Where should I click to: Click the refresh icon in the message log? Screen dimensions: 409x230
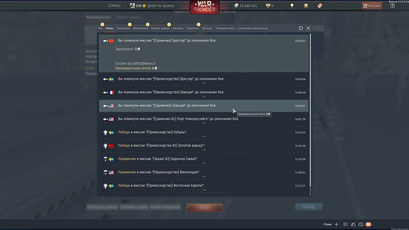[301, 28]
